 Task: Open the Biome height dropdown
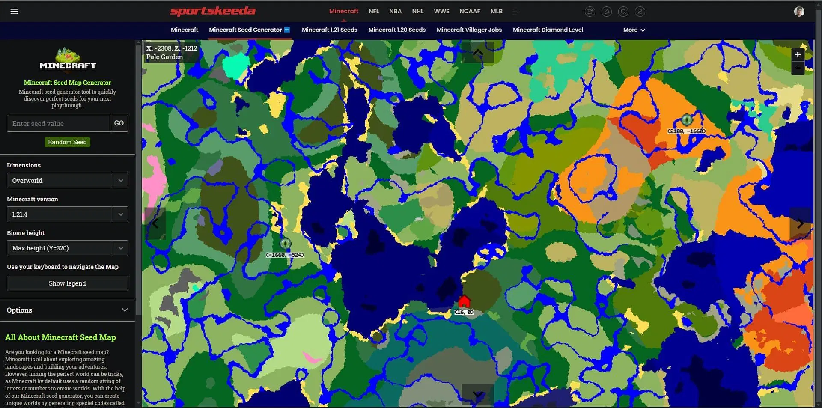(x=67, y=248)
